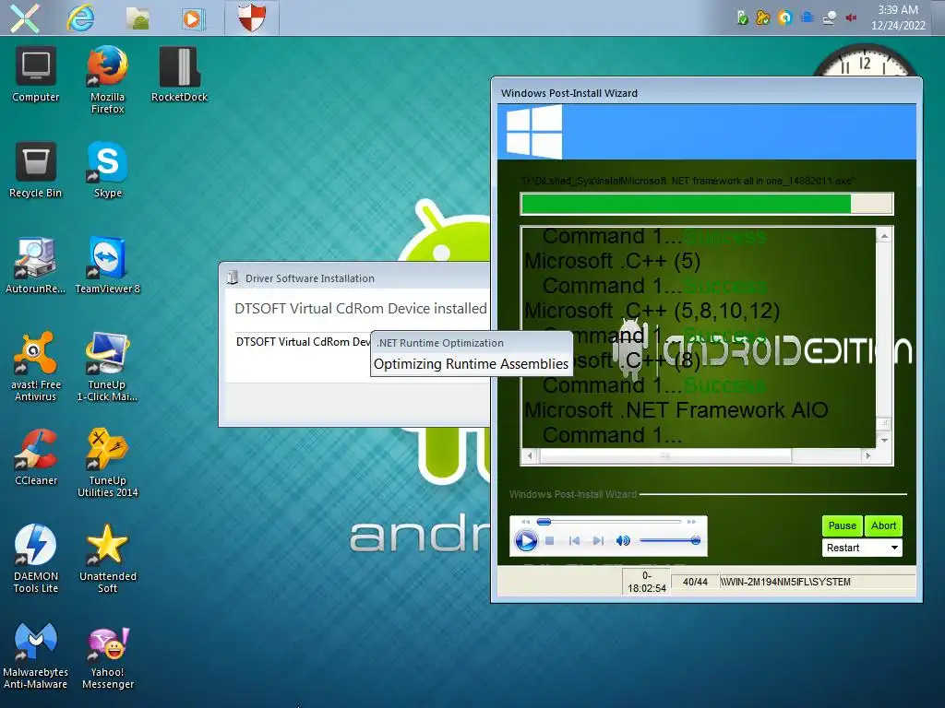The image size is (945, 708).
Task: Click the \\WIN-2M194NM5IFL\SYSTEM status entry
Action: pos(785,583)
